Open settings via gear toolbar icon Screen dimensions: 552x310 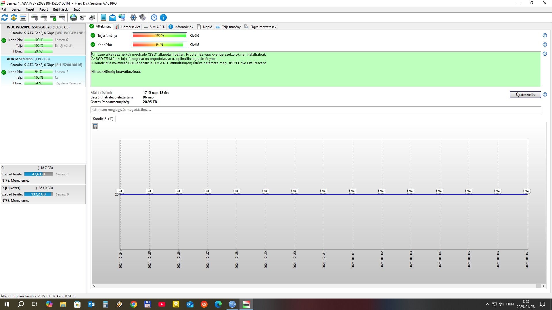(133, 18)
